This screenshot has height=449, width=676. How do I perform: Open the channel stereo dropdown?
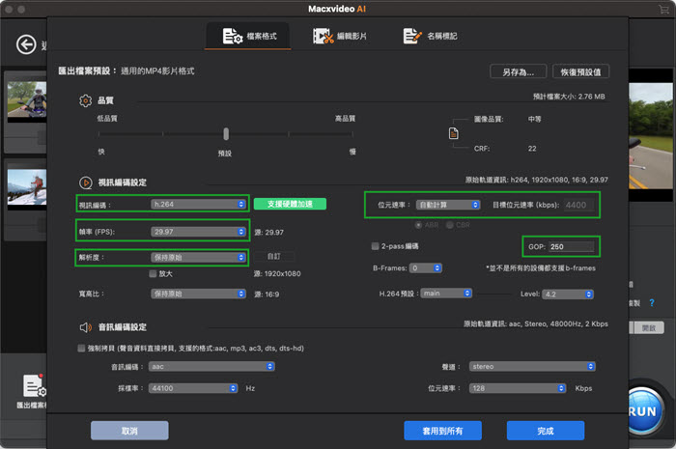(x=532, y=366)
